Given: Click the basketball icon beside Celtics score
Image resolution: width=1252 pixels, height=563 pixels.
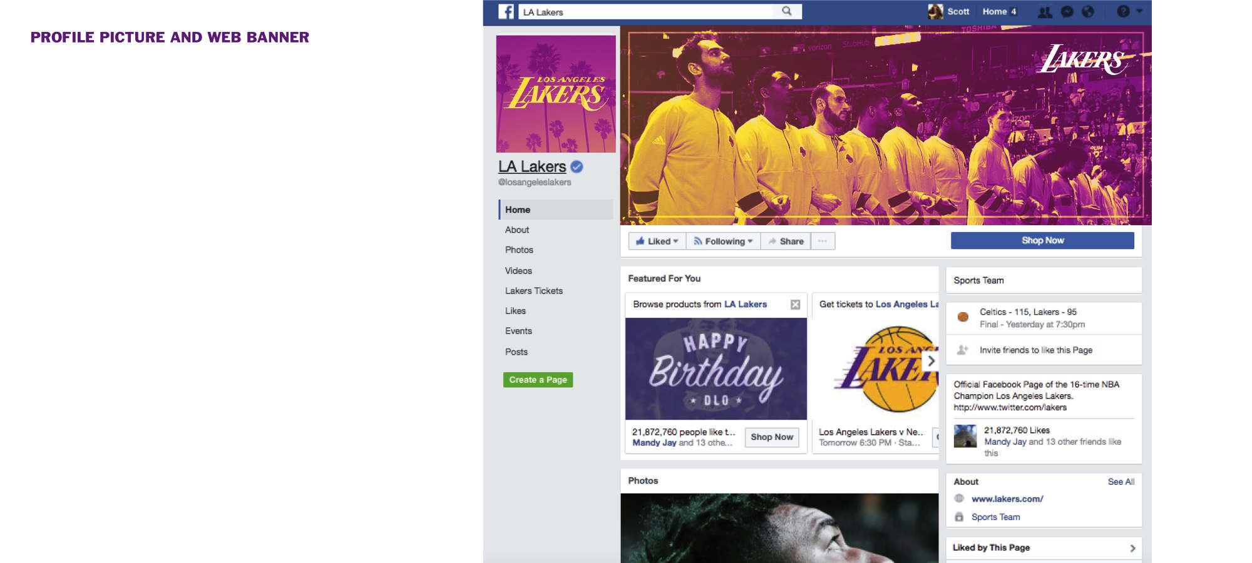Looking at the screenshot, I should pos(963,317).
